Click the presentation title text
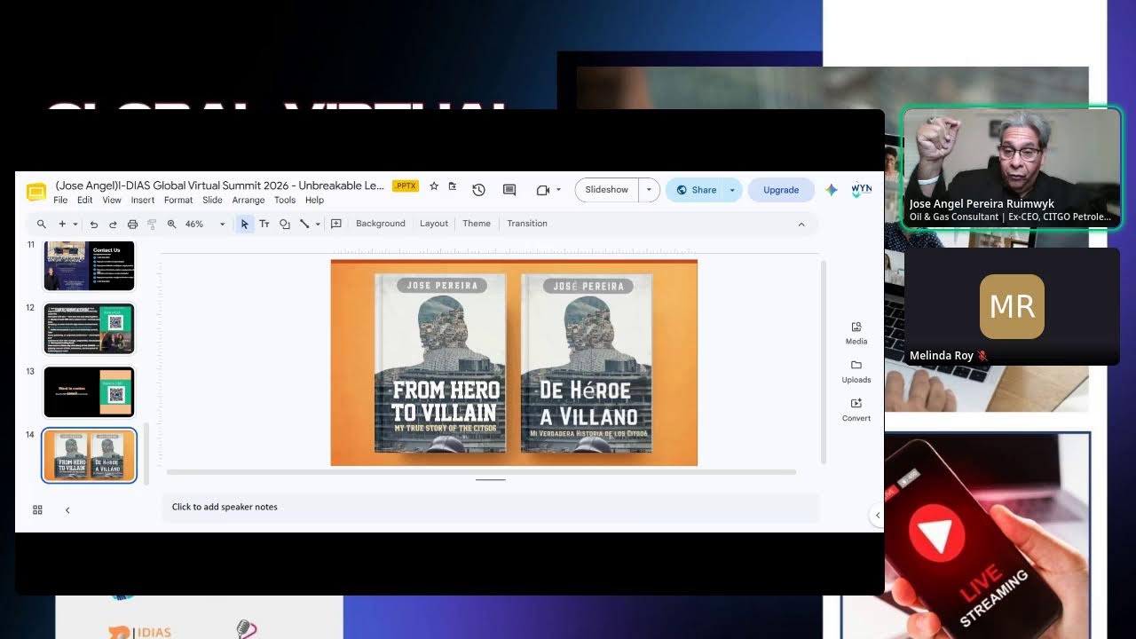This screenshot has height=639, width=1136. coord(220,185)
